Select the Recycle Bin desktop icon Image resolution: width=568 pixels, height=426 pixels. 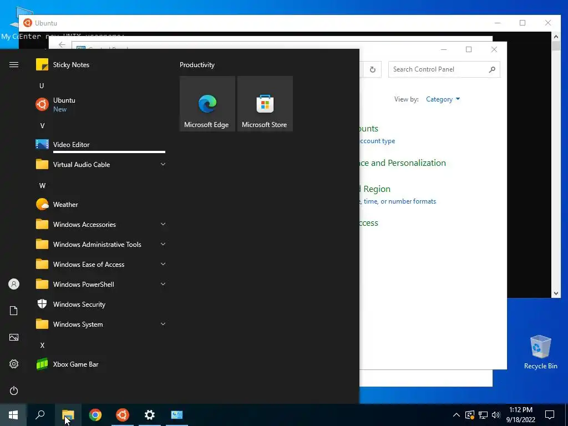540,352
